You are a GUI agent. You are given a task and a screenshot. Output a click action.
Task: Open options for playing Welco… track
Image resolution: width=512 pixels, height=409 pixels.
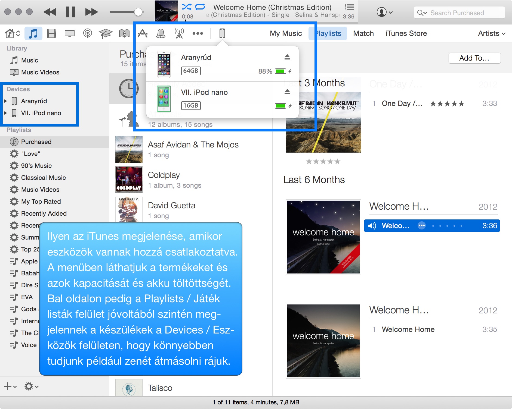[x=422, y=225]
